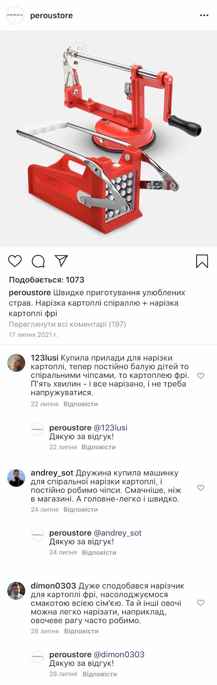The width and height of the screenshot is (217, 685).
Task: Open peroustore profile picture in header
Action: pyautogui.click(x=15, y=15)
